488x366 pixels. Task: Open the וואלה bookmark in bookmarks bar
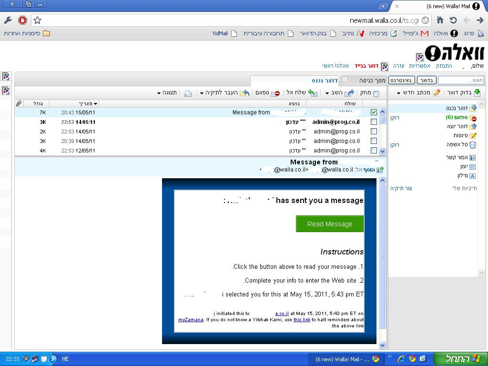click(446, 33)
